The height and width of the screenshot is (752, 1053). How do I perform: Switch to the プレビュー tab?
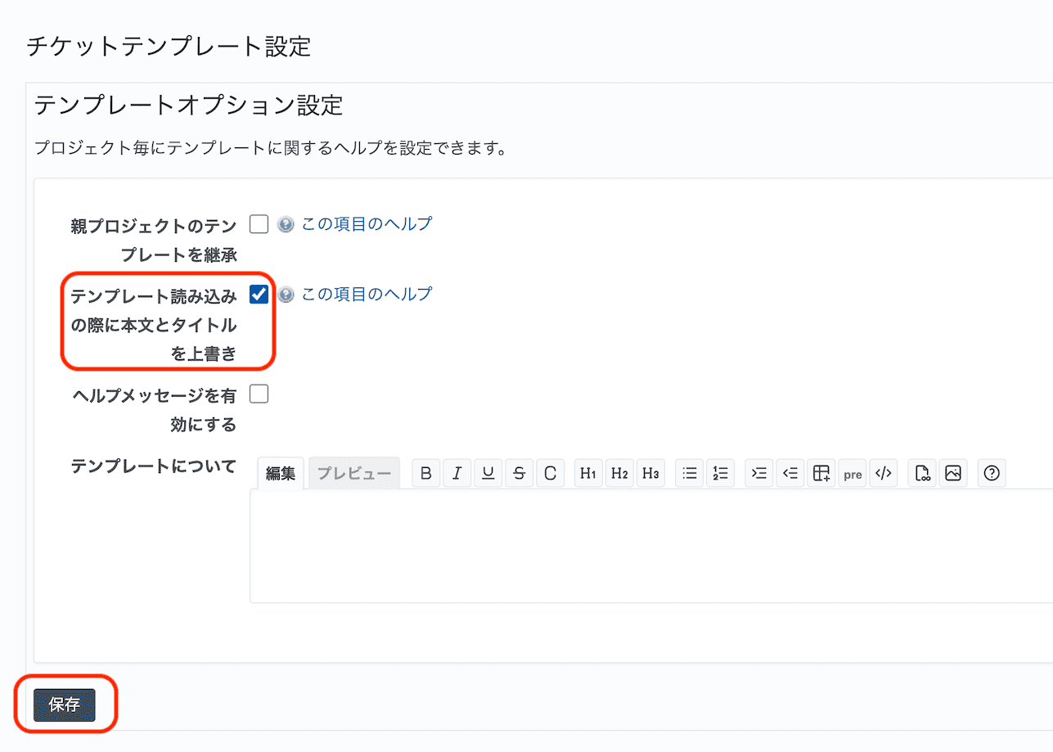tap(353, 474)
